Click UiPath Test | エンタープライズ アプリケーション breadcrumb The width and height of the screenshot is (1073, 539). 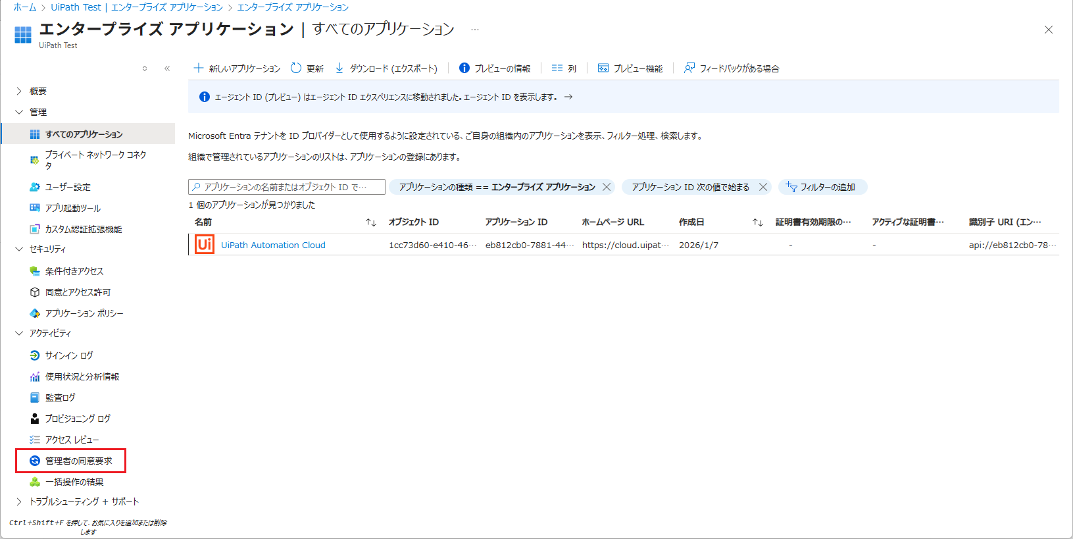point(137,7)
